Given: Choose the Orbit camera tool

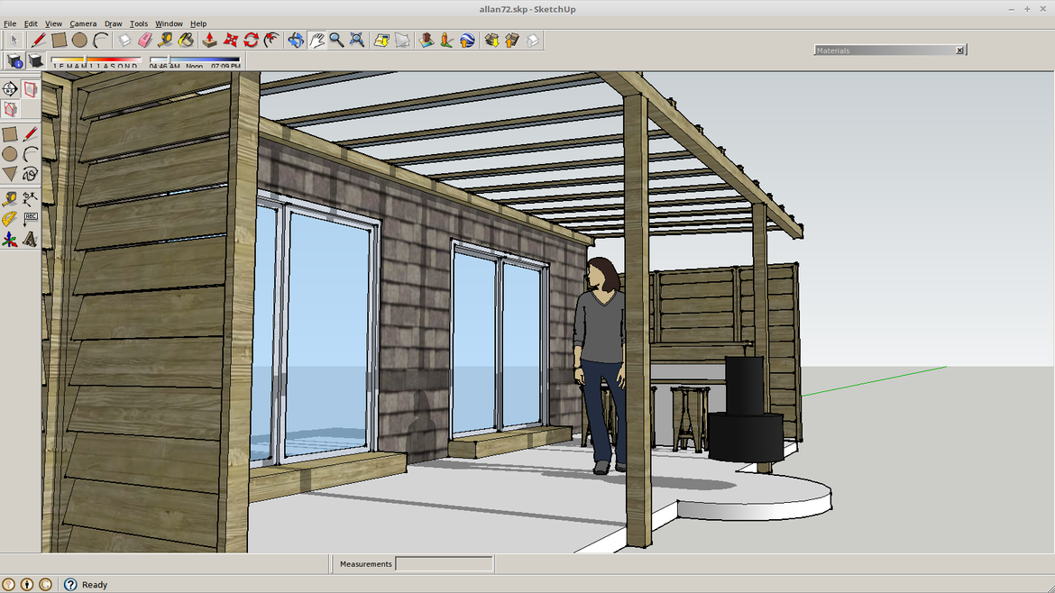Looking at the screenshot, I should (296, 40).
